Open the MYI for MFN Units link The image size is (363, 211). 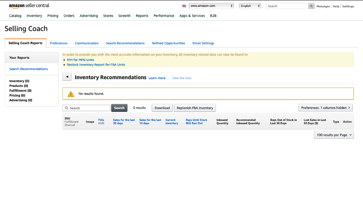tap(81, 60)
